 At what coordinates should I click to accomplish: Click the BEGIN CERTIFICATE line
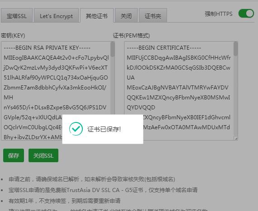[164, 48]
